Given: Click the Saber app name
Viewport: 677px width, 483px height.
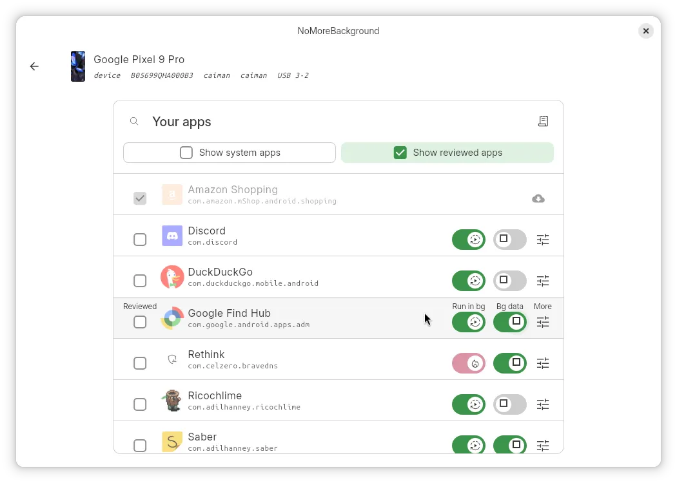Looking at the screenshot, I should 202,437.
